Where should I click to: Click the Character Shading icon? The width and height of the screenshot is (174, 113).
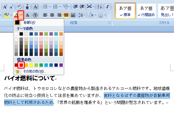[27, 15]
